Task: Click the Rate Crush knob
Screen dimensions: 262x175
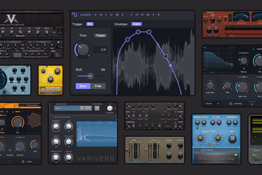Action: [x=242, y=87]
